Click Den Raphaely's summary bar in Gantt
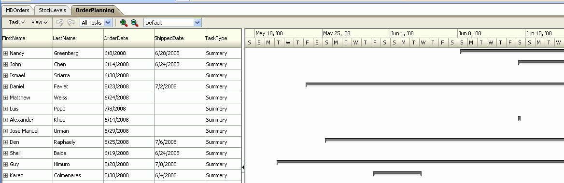The height and width of the screenshot is (183, 564). (445, 140)
